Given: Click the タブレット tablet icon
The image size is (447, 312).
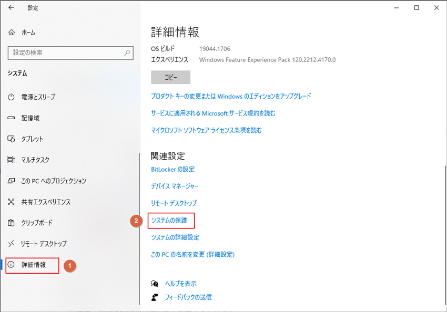Looking at the screenshot, I should coord(11,139).
